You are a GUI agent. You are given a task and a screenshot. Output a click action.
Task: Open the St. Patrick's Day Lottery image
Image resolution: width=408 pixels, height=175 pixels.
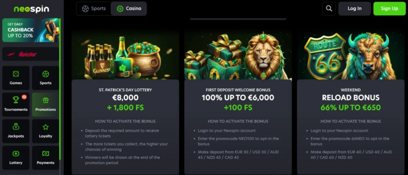tap(125, 55)
